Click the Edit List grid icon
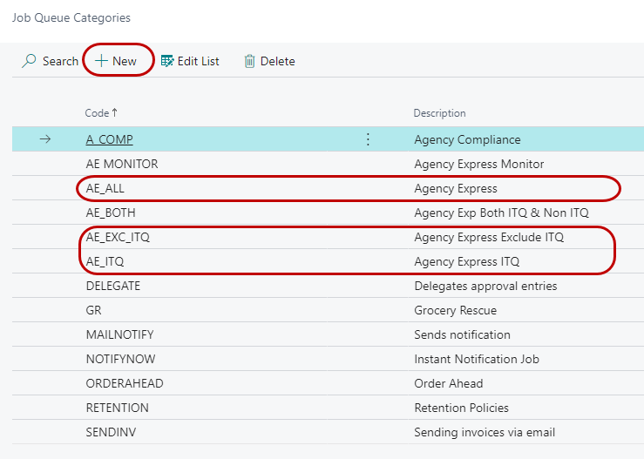Image resolution: width=644 pixels, height=459 pixels. tap(167, 61)
